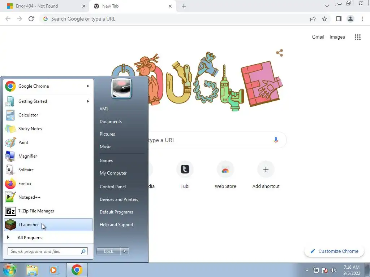Launch TLauncher Minecraft block icon

10,224
